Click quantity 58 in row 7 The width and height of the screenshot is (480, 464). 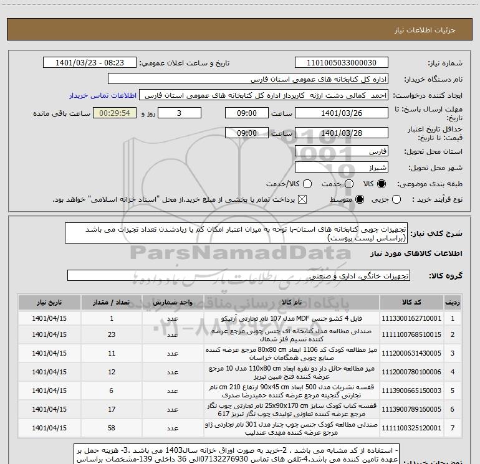[112, 428]
